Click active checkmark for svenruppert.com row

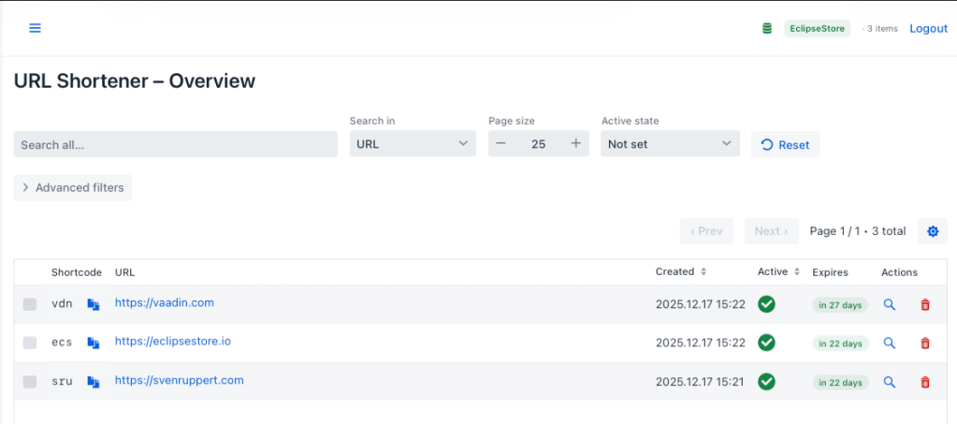(x=766, y=382)
